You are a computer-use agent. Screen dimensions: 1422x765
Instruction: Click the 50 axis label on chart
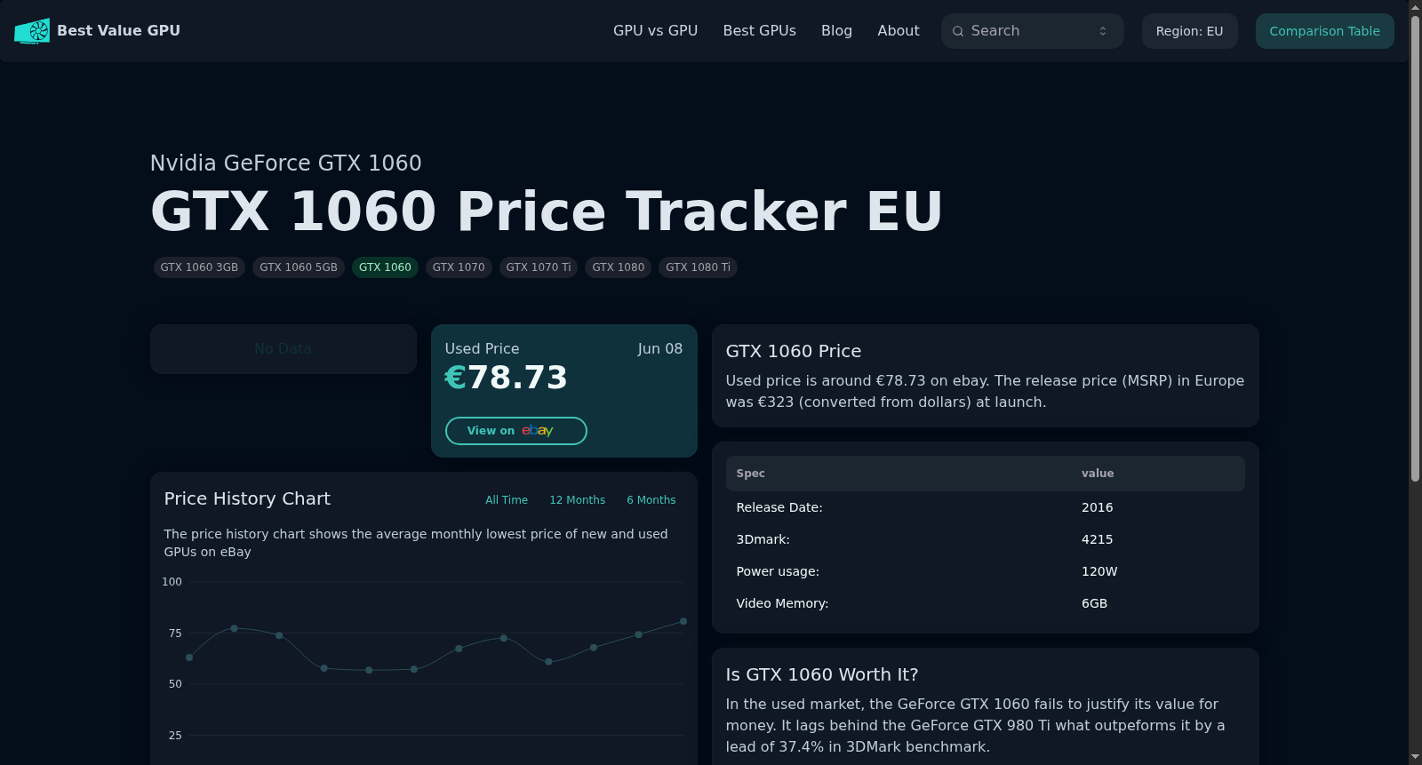coord(175,684)
